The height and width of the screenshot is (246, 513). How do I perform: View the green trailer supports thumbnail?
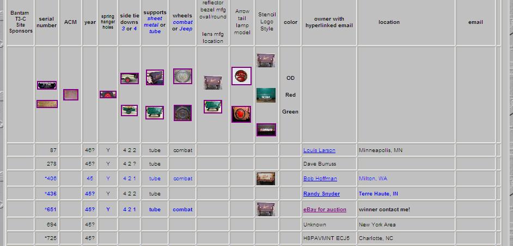coord(155,112)
